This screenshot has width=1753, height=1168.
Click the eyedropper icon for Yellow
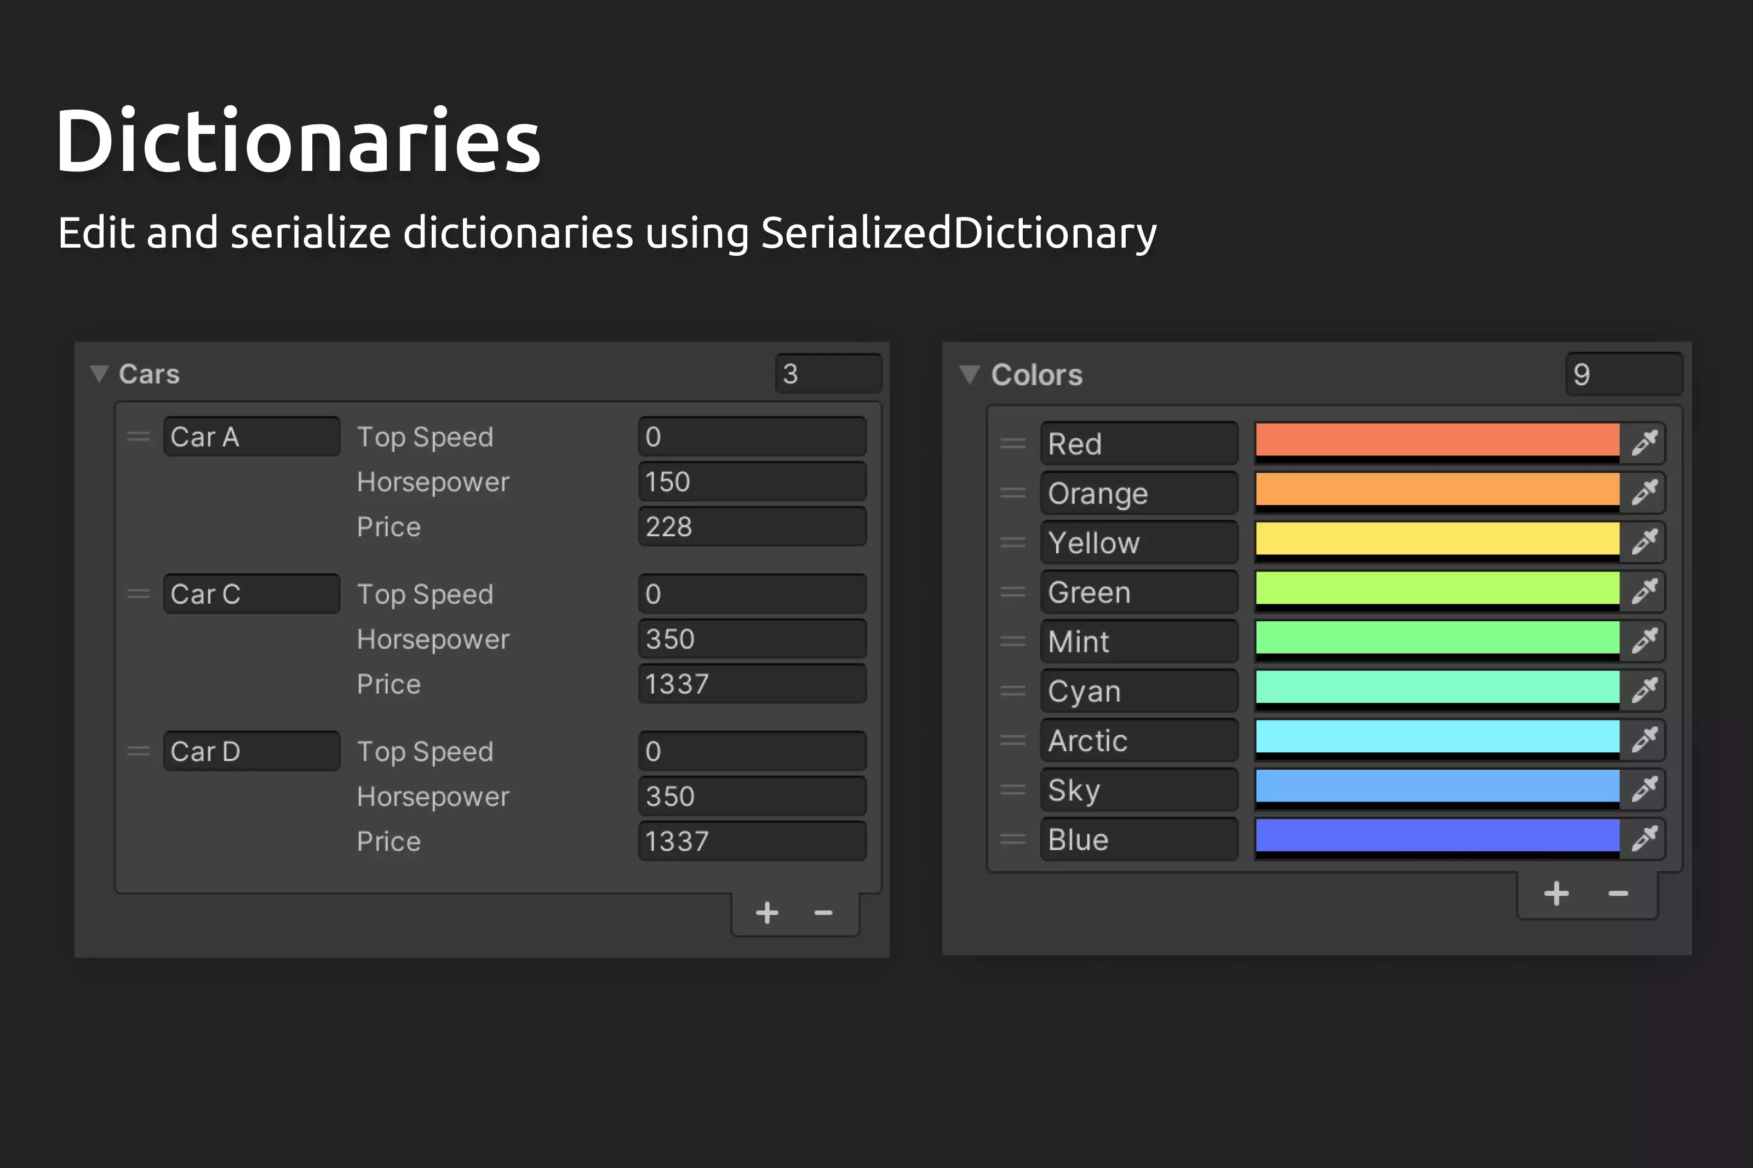pyautogui.click(x=1645, y=541)
